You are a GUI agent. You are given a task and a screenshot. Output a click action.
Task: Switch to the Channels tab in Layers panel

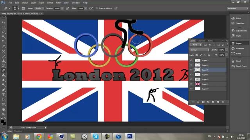202,41
